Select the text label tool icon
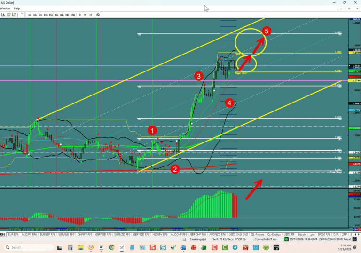This screenshot has height=253, width=361. point(3,15)
